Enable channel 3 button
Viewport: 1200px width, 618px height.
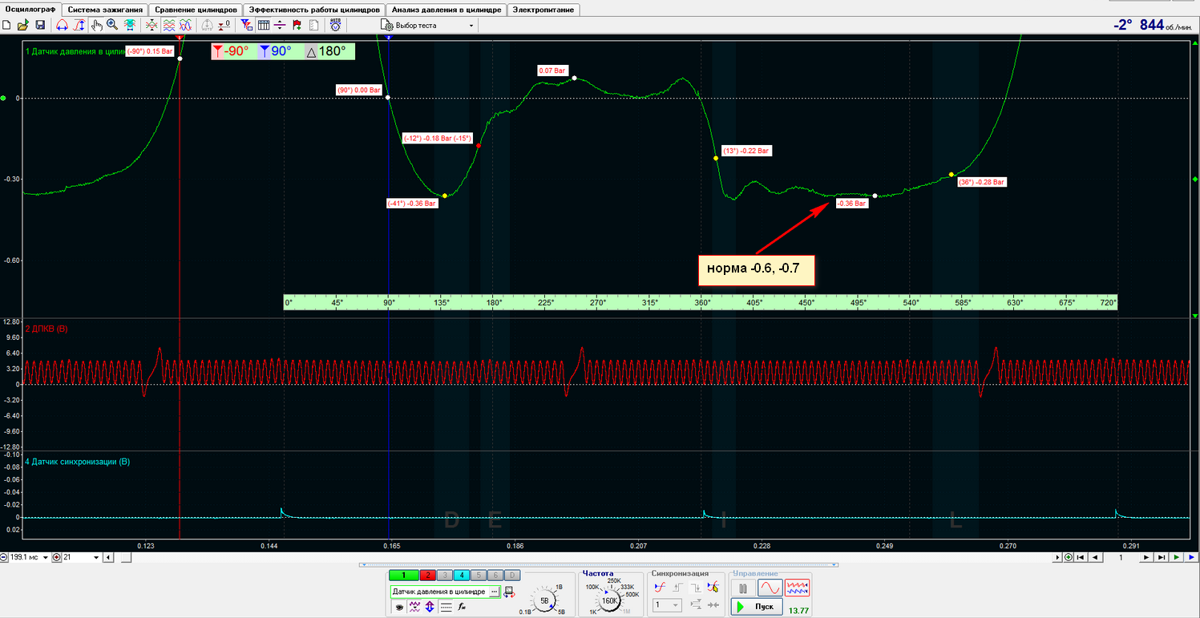point(445,575)
